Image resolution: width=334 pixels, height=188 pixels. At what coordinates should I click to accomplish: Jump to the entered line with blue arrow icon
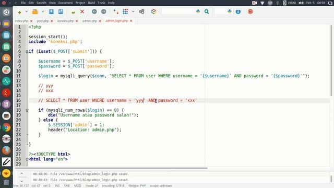(x=238, y=11)
